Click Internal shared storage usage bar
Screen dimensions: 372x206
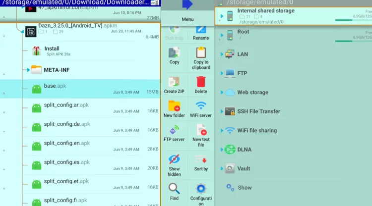click(354, 20)
